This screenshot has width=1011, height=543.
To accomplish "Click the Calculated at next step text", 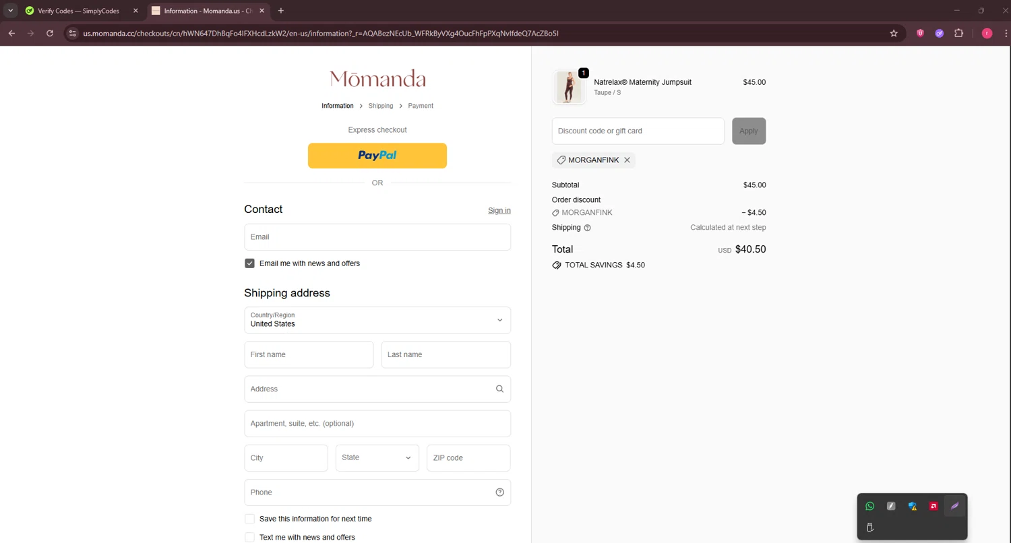I will pyautogui.click(x=728, y=228).
